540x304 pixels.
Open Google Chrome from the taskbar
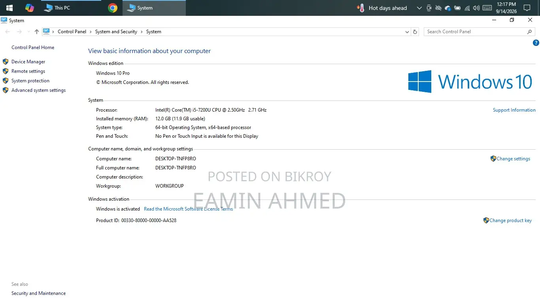(113, 8)
